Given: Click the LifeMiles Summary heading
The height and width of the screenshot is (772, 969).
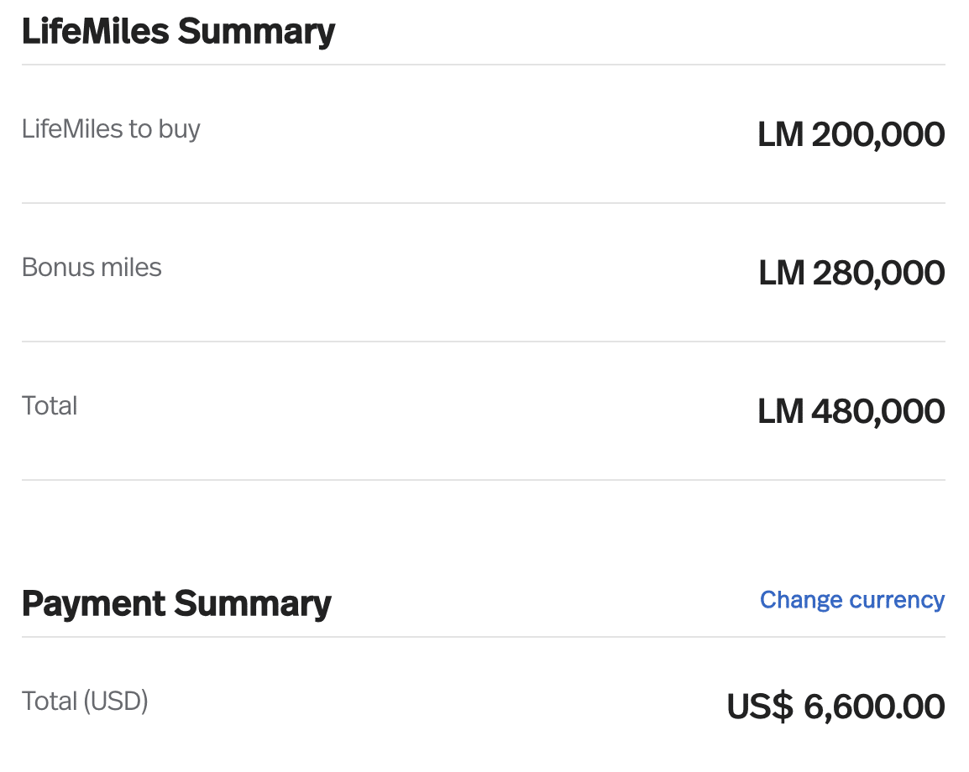Looking at the screenshot, I should [178, 32].
